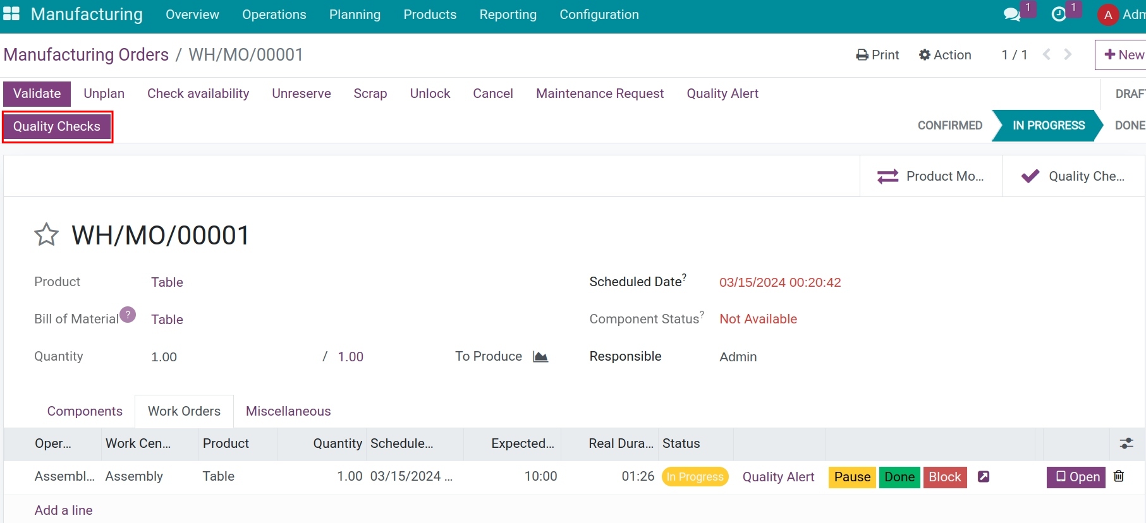Click the Admin user avatar

point(1108,15)
